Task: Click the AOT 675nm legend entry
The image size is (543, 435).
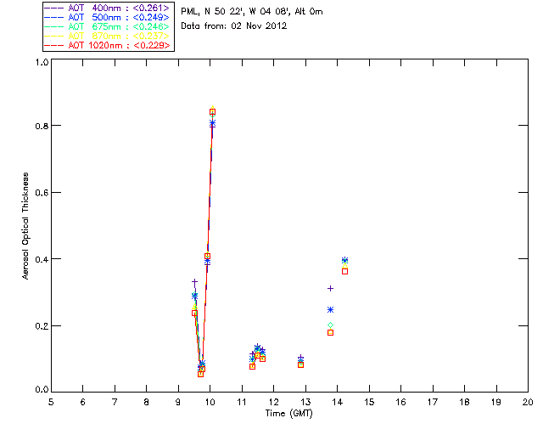Action: pyautogui.click(x=107, y=26)
